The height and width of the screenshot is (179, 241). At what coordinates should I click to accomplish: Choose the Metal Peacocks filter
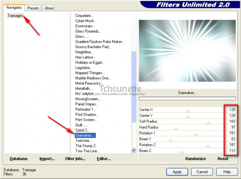pos(89,83)
